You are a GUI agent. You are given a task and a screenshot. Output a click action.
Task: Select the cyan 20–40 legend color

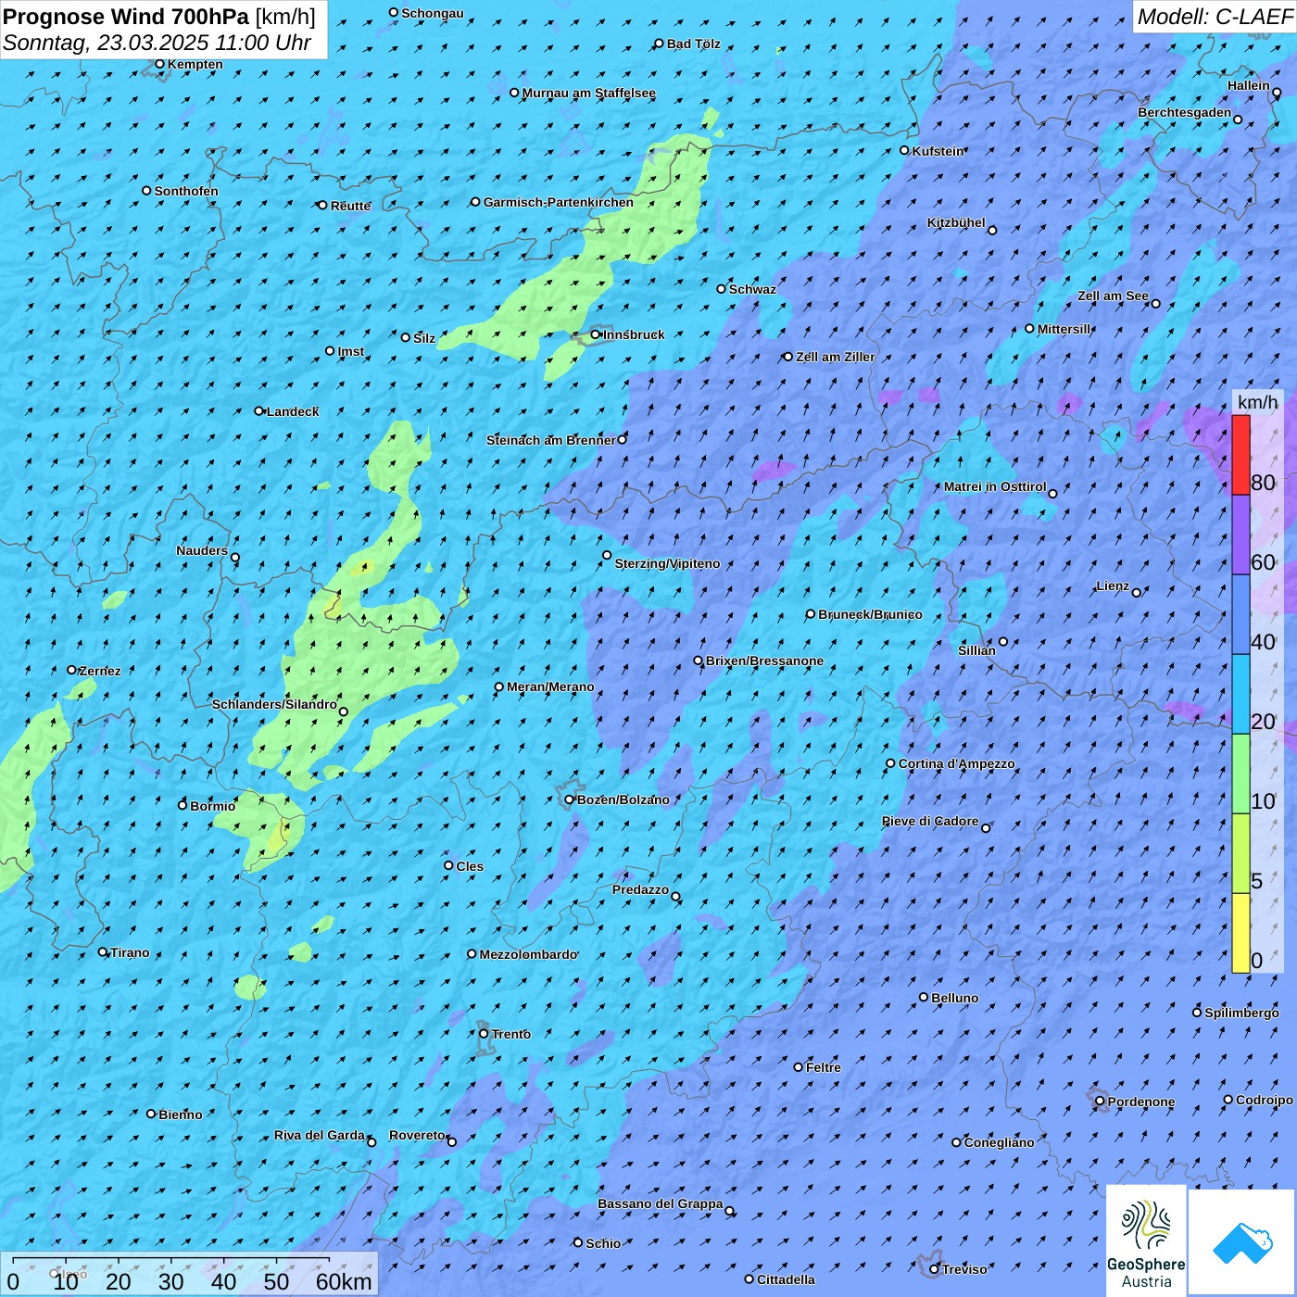click(x=1240, y=695)
